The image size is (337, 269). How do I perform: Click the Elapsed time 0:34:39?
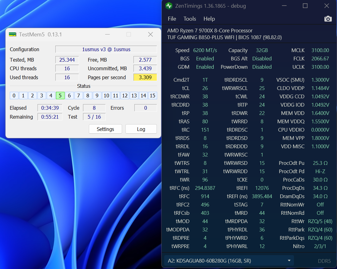(50, 108)
